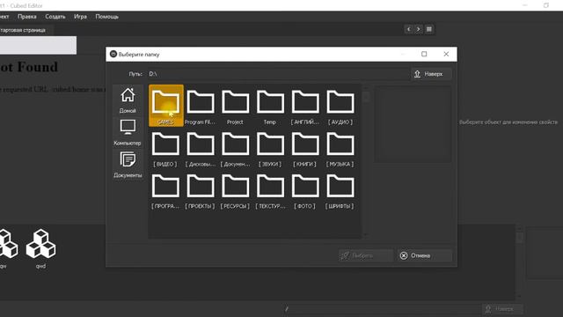The image size is (563, 317).
Task: Click the Наверх button in folder dialog
Action: (431, 74)
